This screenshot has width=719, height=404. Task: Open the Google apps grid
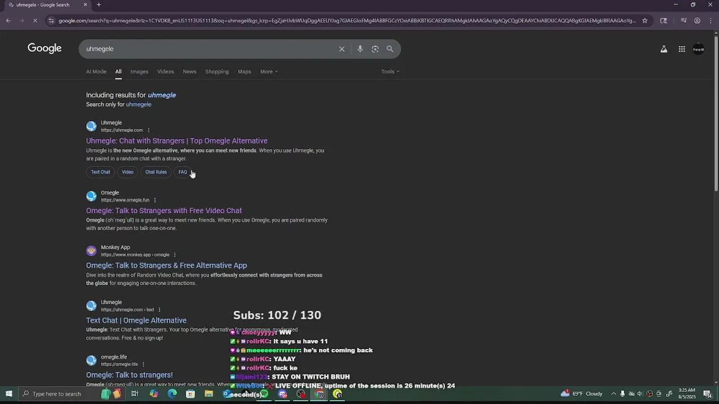[x=682, y=49]
